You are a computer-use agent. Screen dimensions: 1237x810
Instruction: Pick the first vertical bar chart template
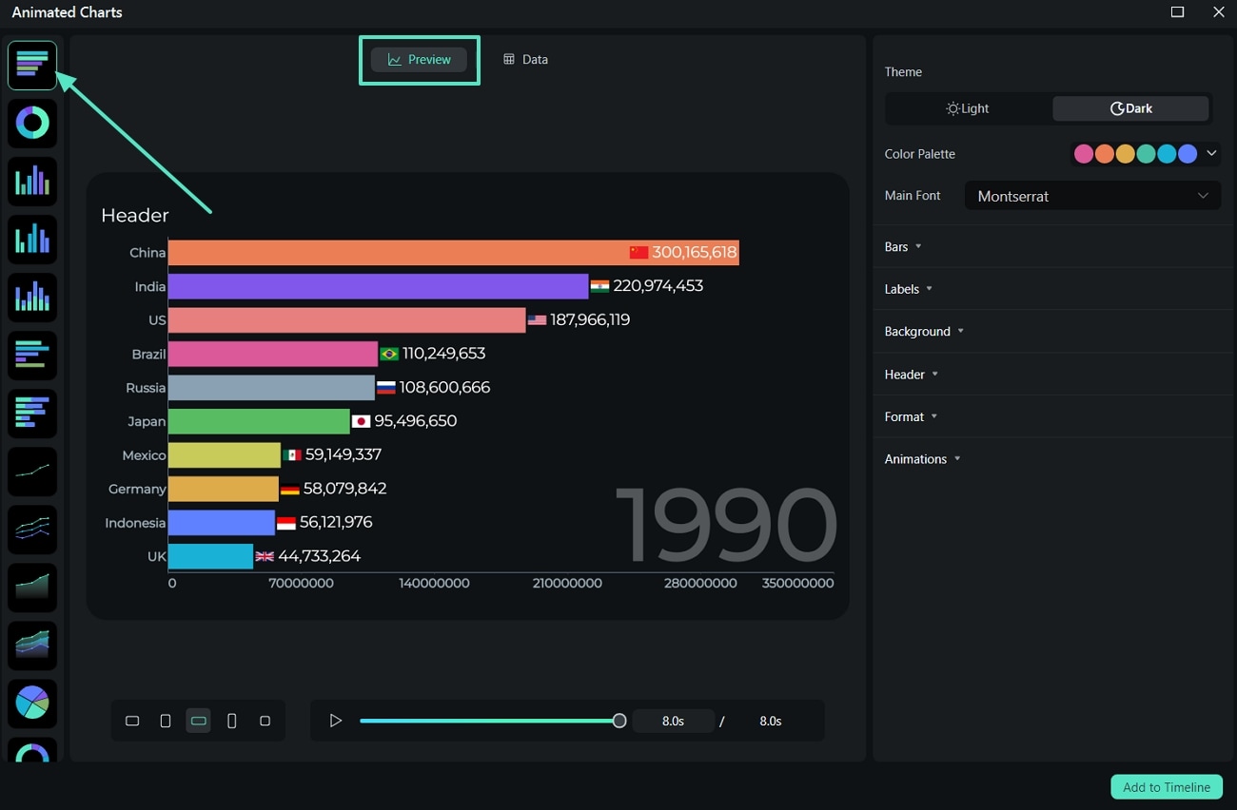(32, 181)
